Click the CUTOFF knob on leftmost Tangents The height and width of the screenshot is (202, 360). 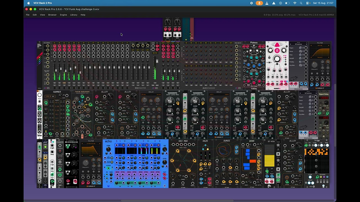click(x=170, y=101)
